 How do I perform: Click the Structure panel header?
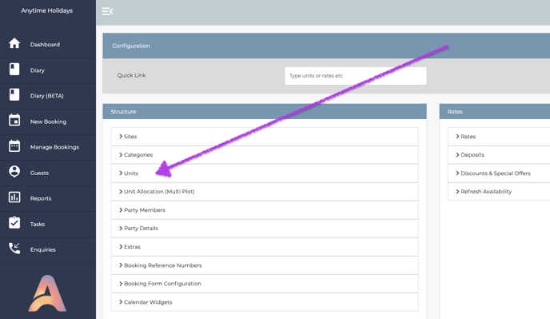point(265,112)
